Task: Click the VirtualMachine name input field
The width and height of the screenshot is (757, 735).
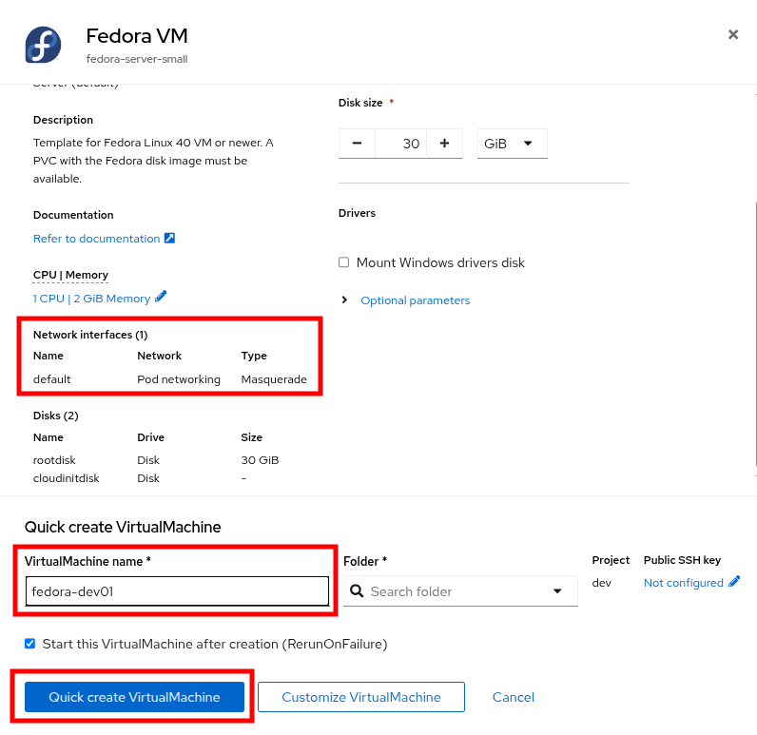Action: point(177,590)
